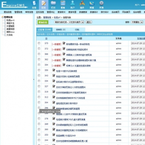Click the edit icon in row ID 312
This screenshot has height=145, width=145.
54,97
